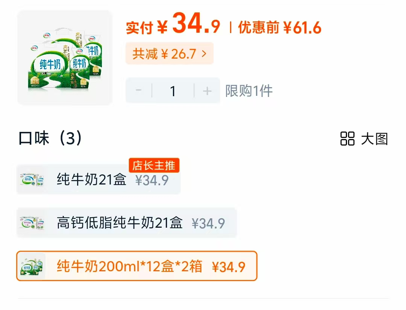Image resolution: width=406 pixels, height=310 pixels.
Task: Click the chevron arrow beside 共减 ¥26.7
Action: click(x=204, y=54)
